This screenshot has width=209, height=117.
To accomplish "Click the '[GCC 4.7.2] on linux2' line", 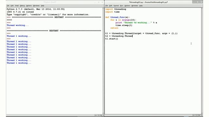I will [20, 12].
